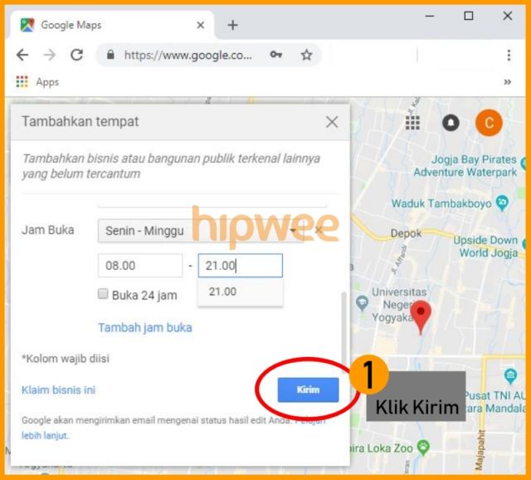Click the 08.00 opening time field
The width and height of the screenshot is (531, 480).
140,266
